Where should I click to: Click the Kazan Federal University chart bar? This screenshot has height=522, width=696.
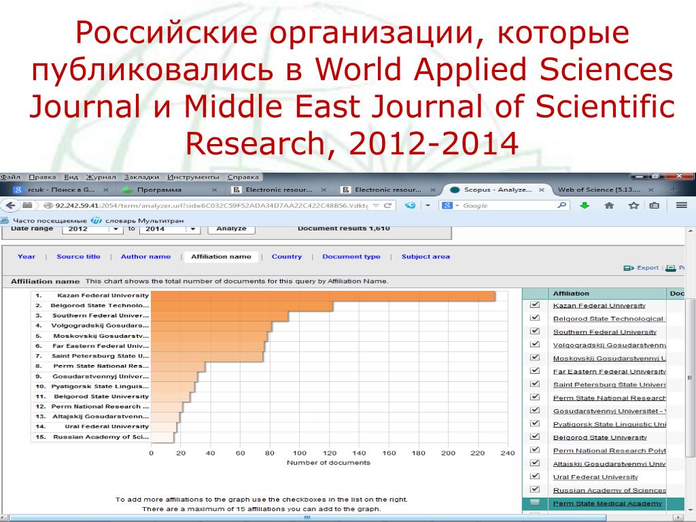coord(323,296)
